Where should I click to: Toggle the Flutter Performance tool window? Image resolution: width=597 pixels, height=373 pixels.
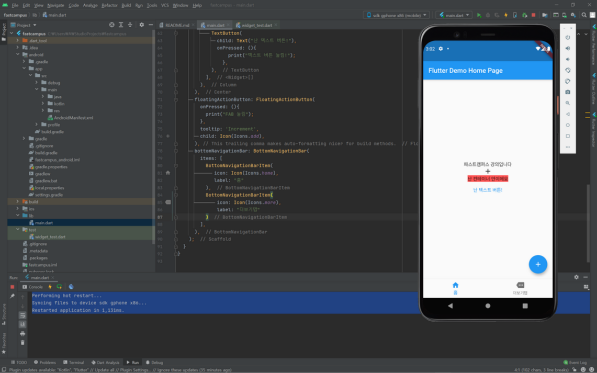[593, 46]
